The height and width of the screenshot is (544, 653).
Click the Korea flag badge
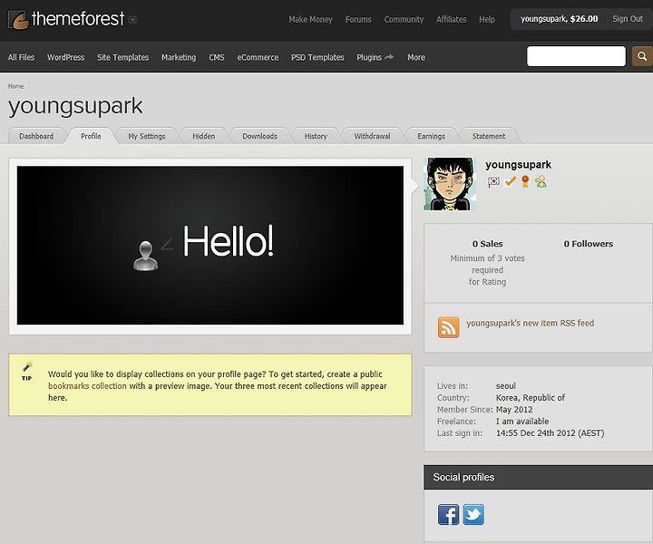[x=493, y=181]
